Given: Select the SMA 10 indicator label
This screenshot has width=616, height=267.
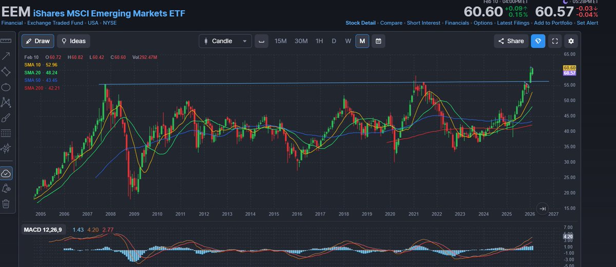Looking at the screenshot, I should (x=41, y=65).
